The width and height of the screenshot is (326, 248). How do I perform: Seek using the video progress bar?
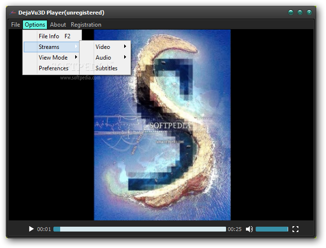pos(140,229)
